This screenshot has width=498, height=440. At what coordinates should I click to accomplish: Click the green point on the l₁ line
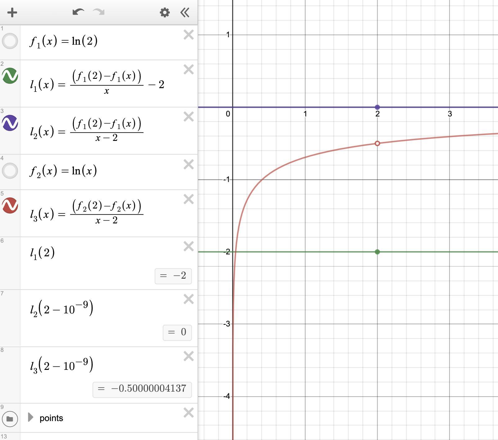(x=377, y=252)
